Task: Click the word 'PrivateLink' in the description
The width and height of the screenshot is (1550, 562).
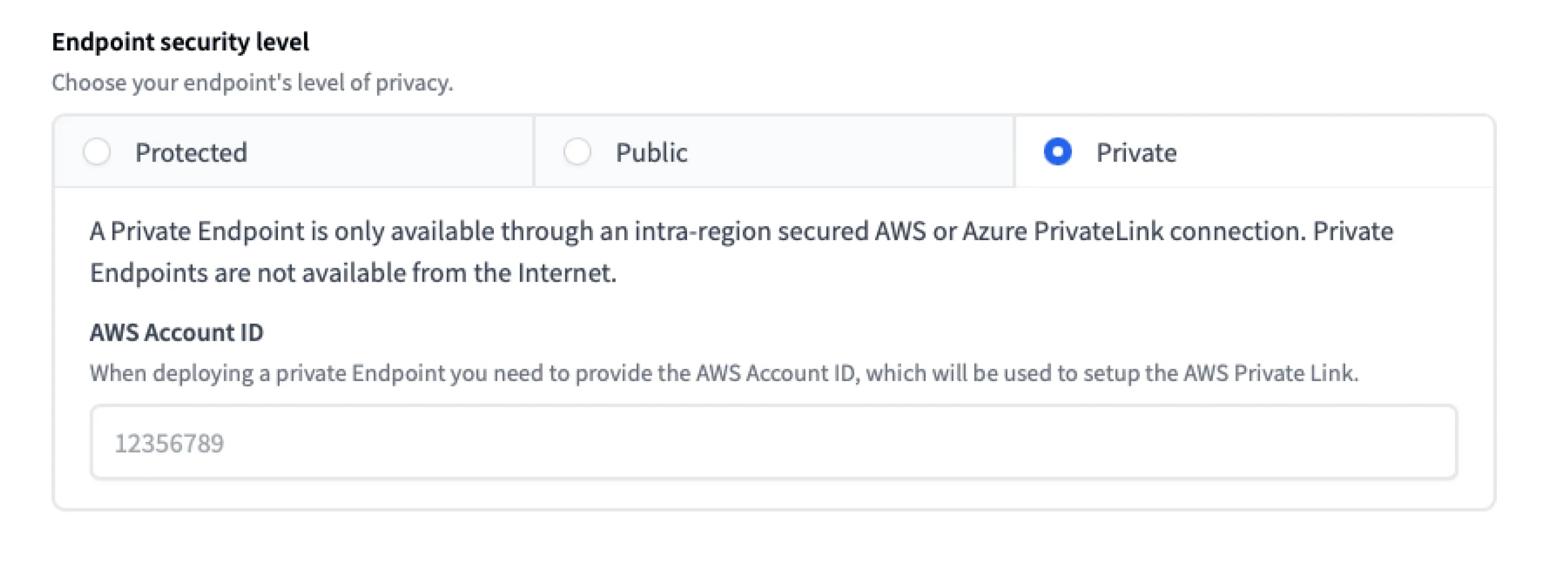Action: [x=1098, y=231]
